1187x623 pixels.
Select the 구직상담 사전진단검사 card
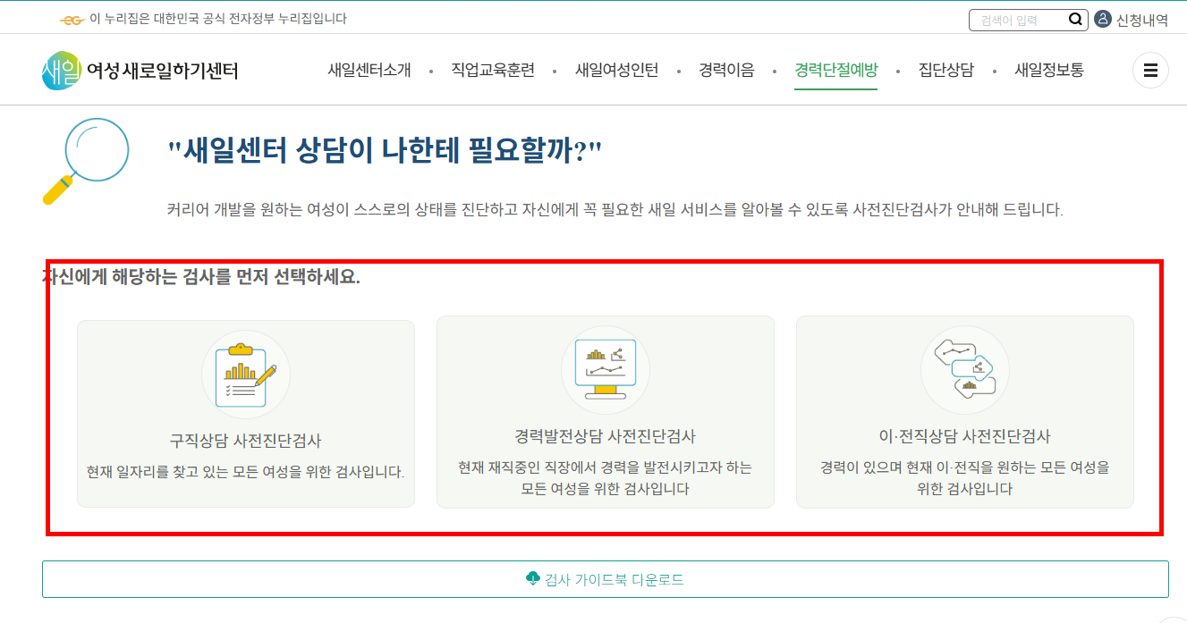click(246, 412)
